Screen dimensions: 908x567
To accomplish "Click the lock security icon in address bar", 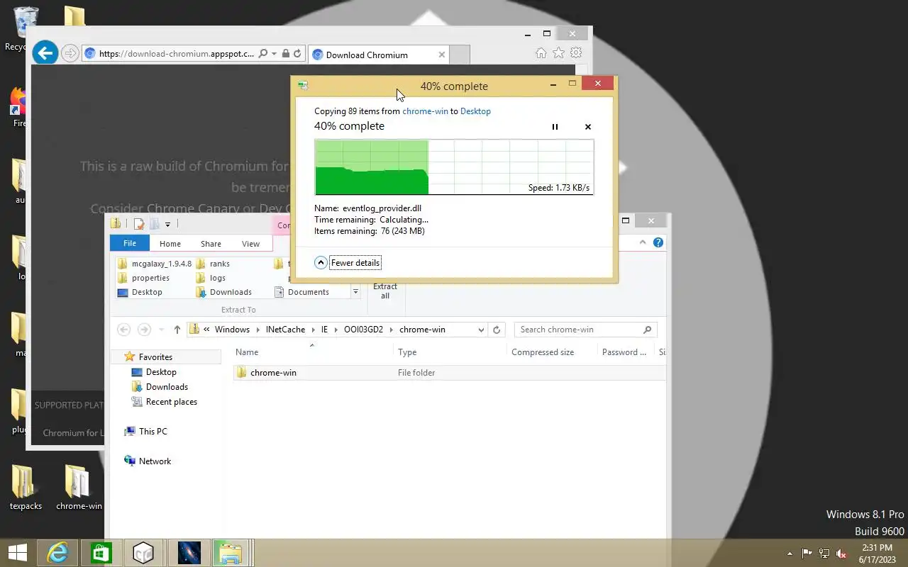I will tap(285, 53).
